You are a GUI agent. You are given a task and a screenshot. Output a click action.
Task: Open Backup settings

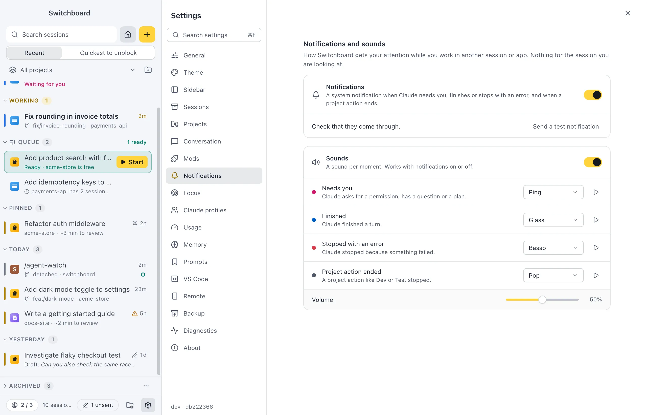click(214, 314)
